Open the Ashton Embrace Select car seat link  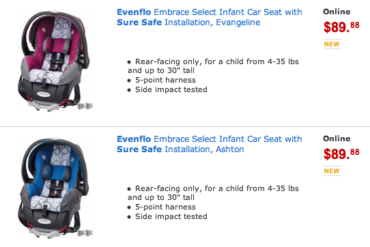(210, 144)
